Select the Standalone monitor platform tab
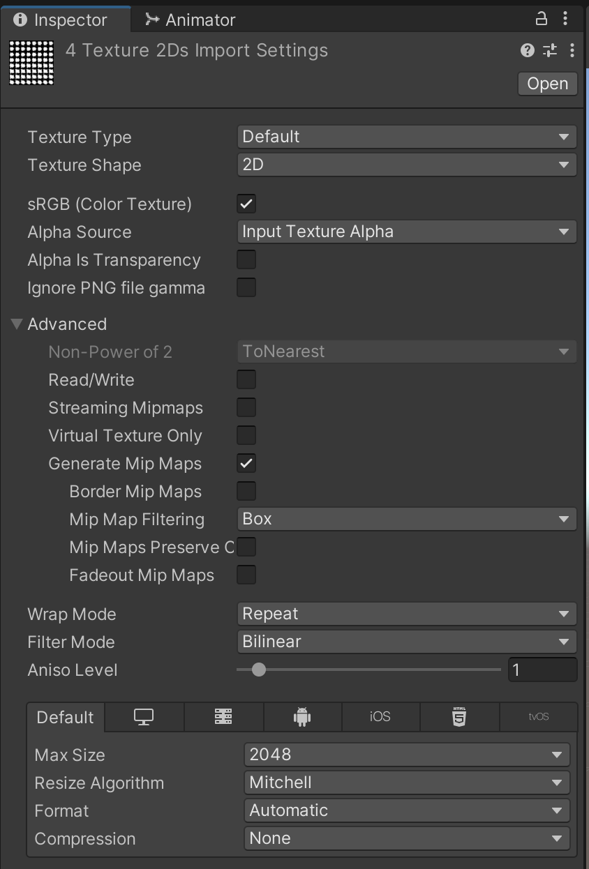The width and height of the screenshot is (589, 869). click(144, 717)
